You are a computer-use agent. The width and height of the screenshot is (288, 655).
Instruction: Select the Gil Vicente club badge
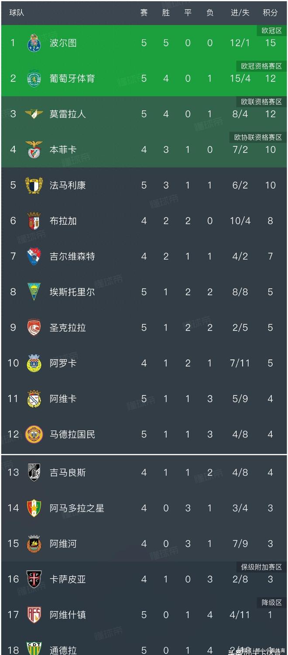pyautogui.click(x=34, y=256)
